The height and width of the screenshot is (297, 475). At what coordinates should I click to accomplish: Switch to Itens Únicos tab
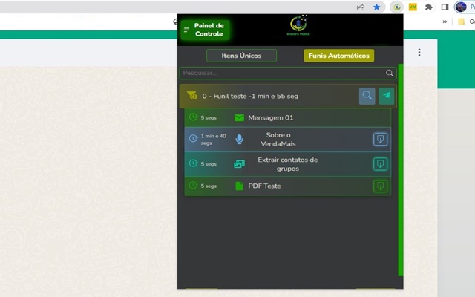click(241, 56)
